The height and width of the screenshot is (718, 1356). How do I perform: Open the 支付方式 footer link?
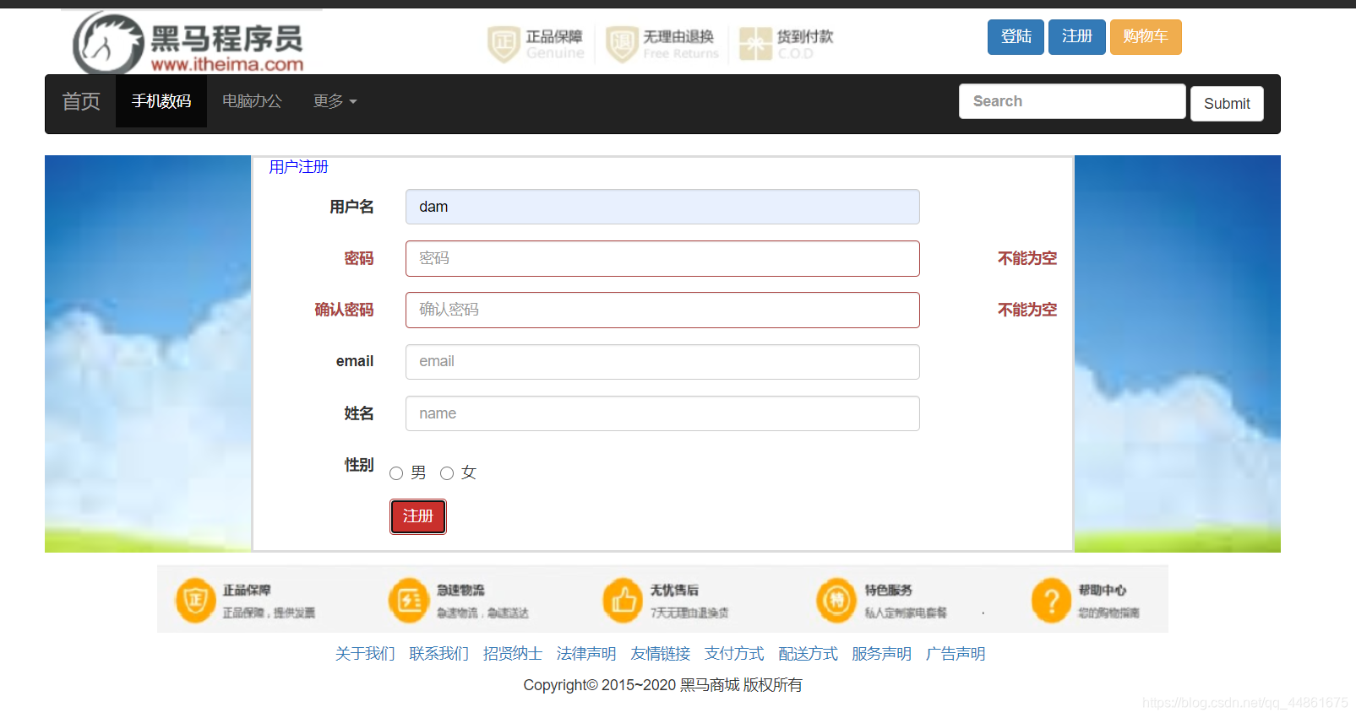(x=734, y=654)
